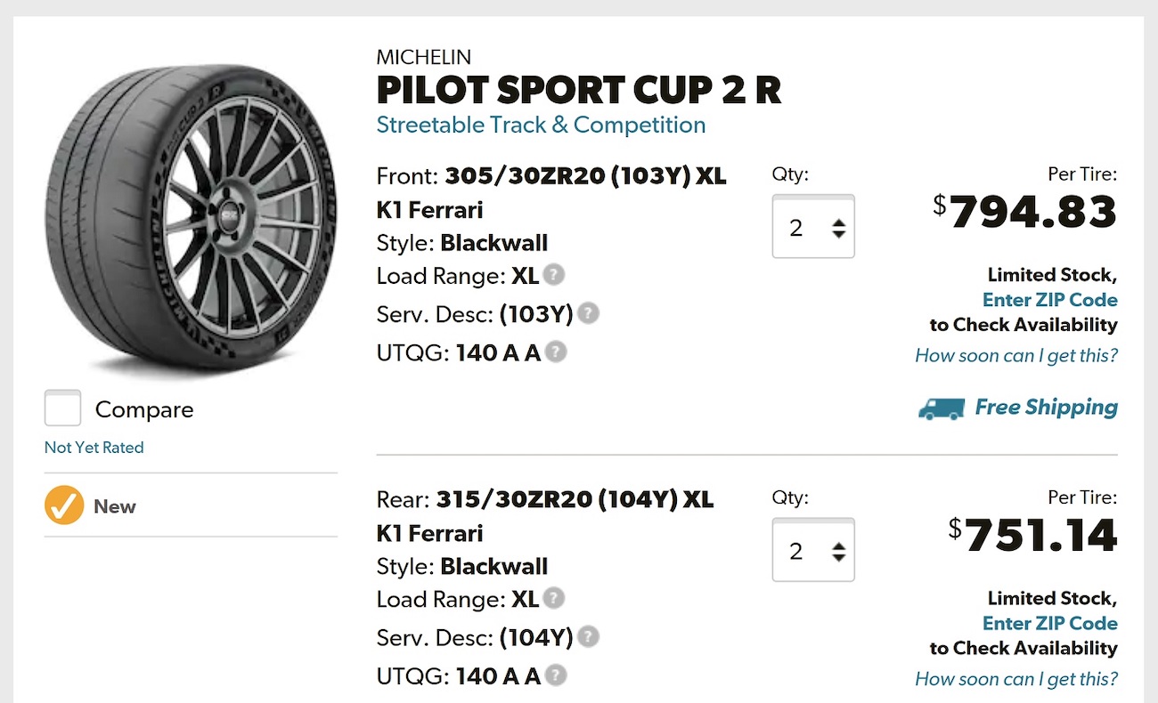Click front tire Load Range help icon
1158x703 pixels.
(554, 275)
